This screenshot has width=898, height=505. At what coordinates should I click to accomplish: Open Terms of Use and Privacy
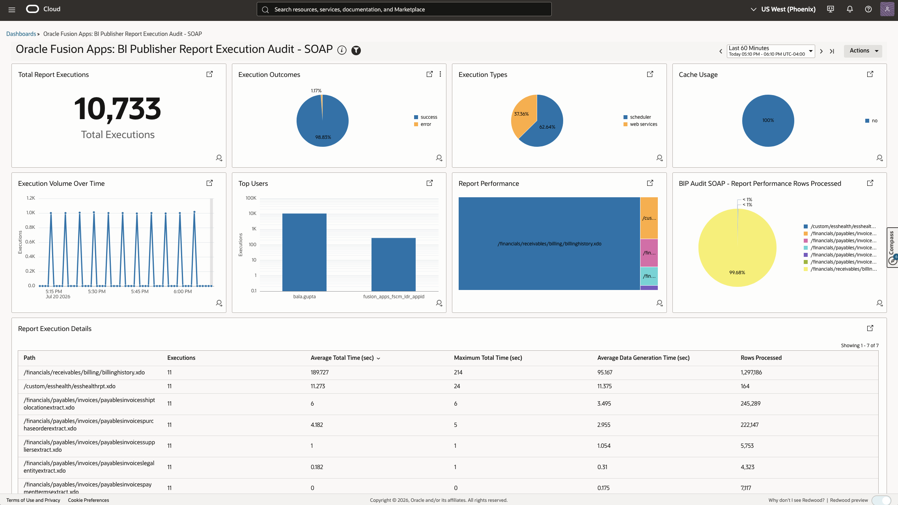(33, 500)
